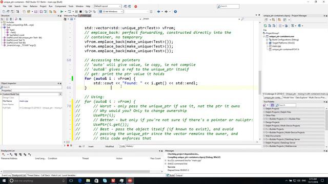Click the Refresh icon in Project Manager

(x=265, y=26)
